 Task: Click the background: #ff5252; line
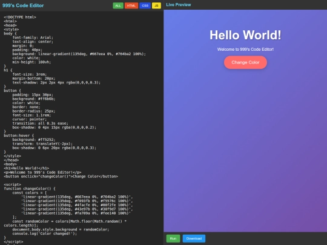(34, 140)
